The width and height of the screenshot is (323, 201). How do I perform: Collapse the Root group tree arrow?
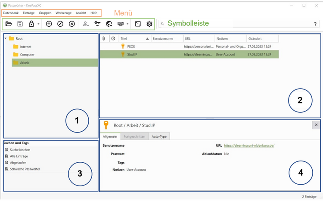click(x=6, y=38)
